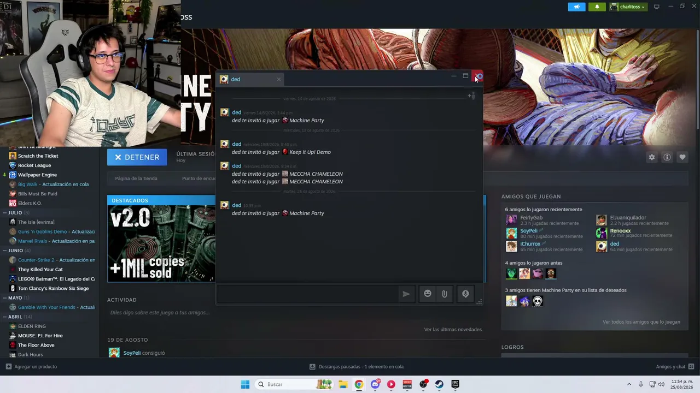Show hidden system tray icons chevron
This screenshot has width=700, height=393.
click(x=629, y=384)
